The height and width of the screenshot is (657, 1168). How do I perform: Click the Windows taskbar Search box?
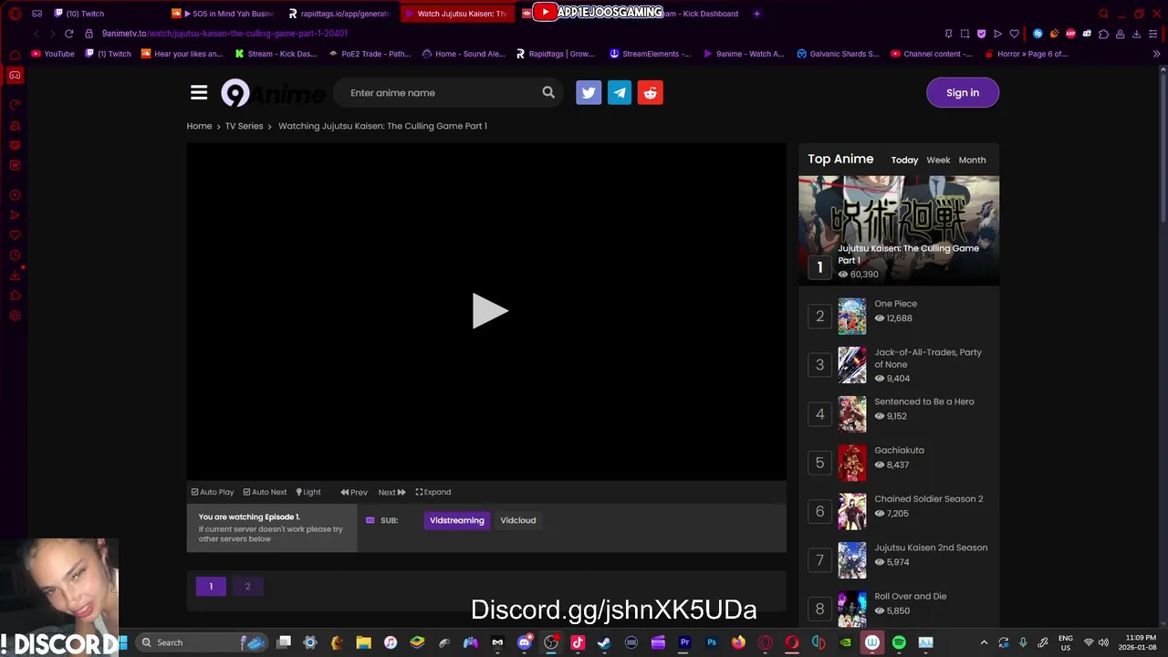(x=203, y=642)
